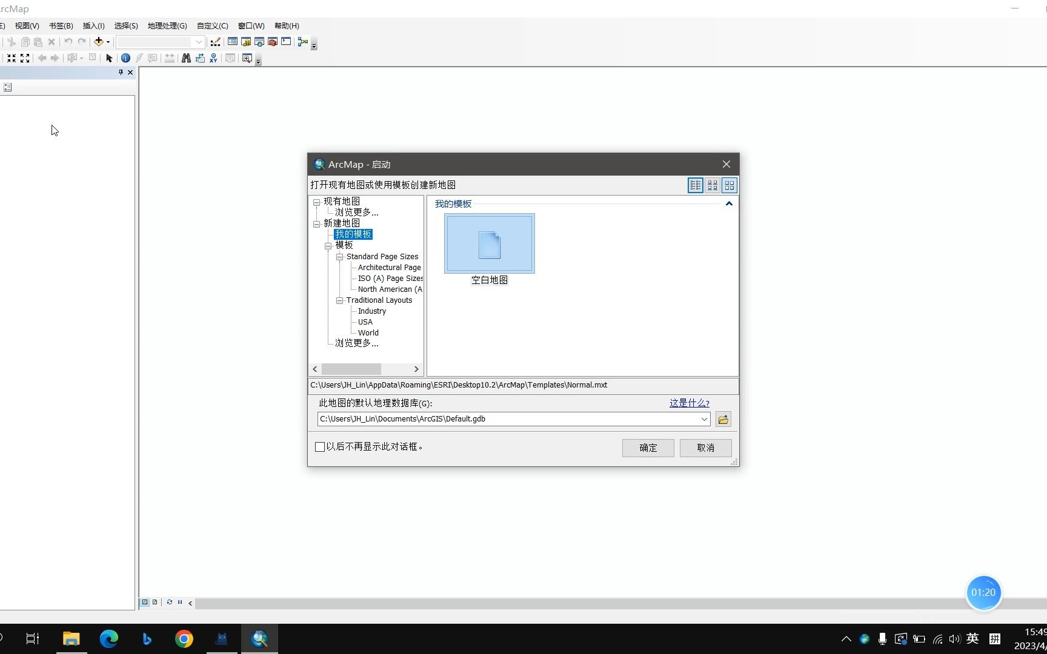Image resolution: width=1047 pixels, height=654 pixels.
Task: Switch to the list view button
Action: click(696, 185)
